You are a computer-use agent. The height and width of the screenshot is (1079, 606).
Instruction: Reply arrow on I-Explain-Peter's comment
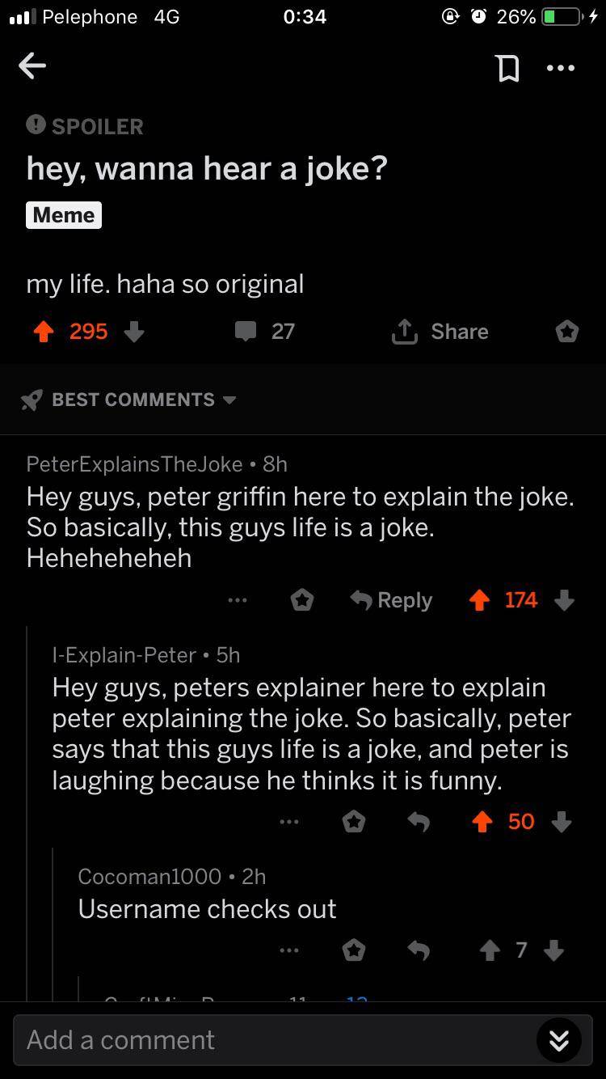[x=418, y=822]
